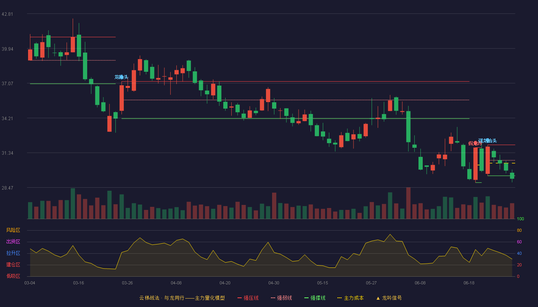Screen dimensions: 538x307
Task: Click the 34.21 price axis label
Action: tap(7, 119)
